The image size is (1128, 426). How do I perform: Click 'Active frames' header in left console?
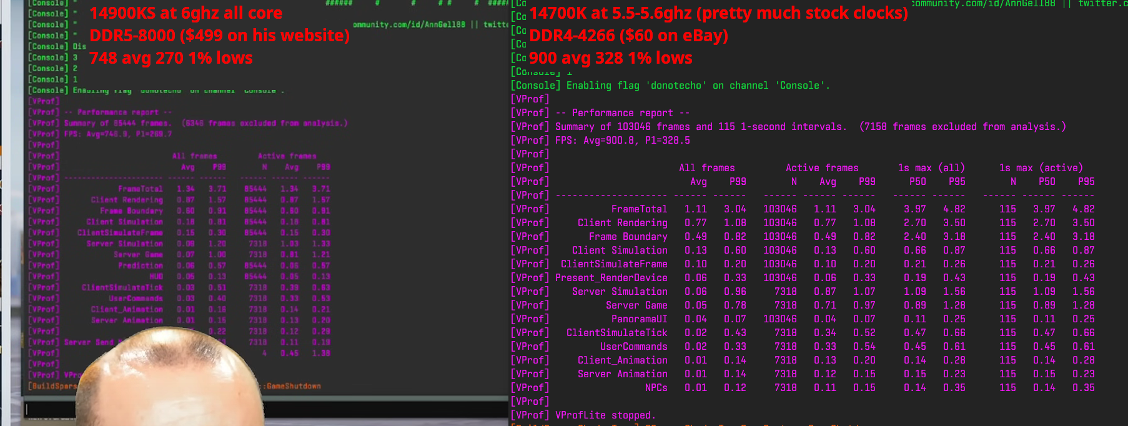pos(287,156)
